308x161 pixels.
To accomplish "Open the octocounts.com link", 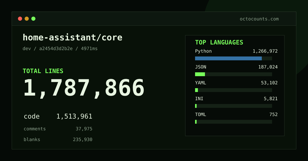I will point(259,19).
